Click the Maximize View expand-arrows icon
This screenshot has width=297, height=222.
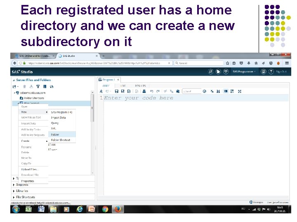[240, 91]
